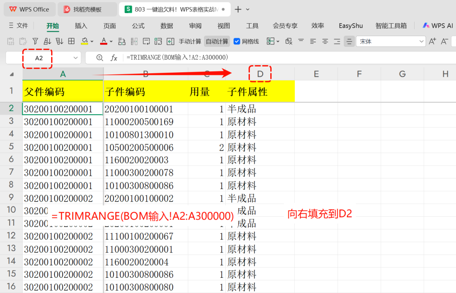Open the 效率 efficiency tab
Screen dimensions: 456x293
click(x=318, y=25)
